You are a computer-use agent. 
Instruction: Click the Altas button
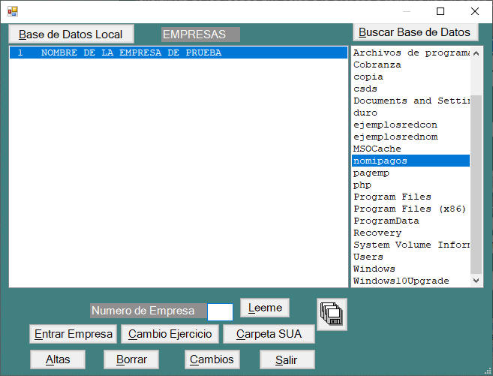(x=58, y=359)
